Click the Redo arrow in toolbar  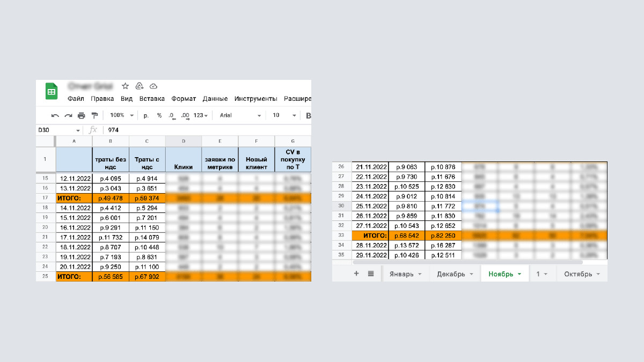[x=68, y=115]
